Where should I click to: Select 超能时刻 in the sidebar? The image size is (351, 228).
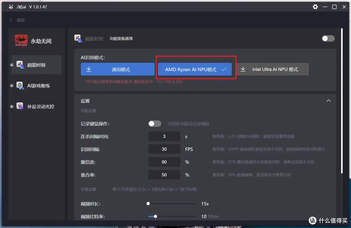pyautogui.click(x=36, y=65)
